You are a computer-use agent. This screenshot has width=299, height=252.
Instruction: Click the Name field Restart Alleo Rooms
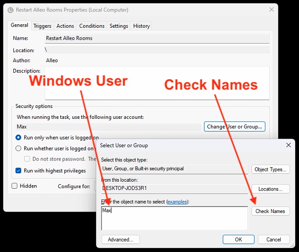click(x=157, y=38)
